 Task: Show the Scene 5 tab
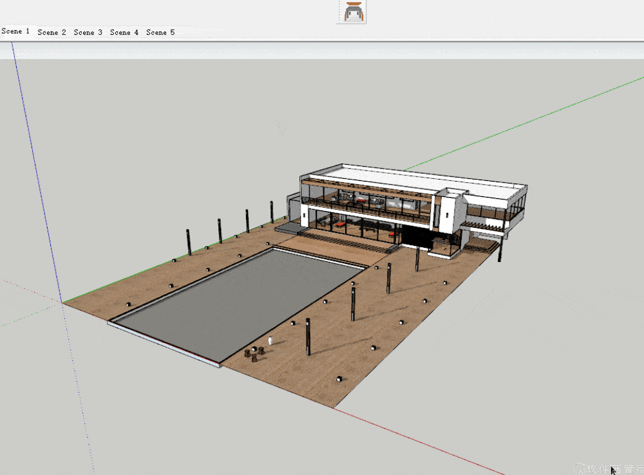click(160, 32)
